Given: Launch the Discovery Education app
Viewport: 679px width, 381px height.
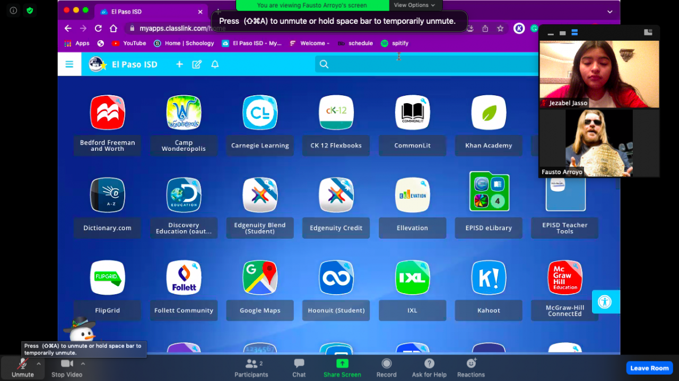Looking at the screenshot, I should tap(184, 195).
